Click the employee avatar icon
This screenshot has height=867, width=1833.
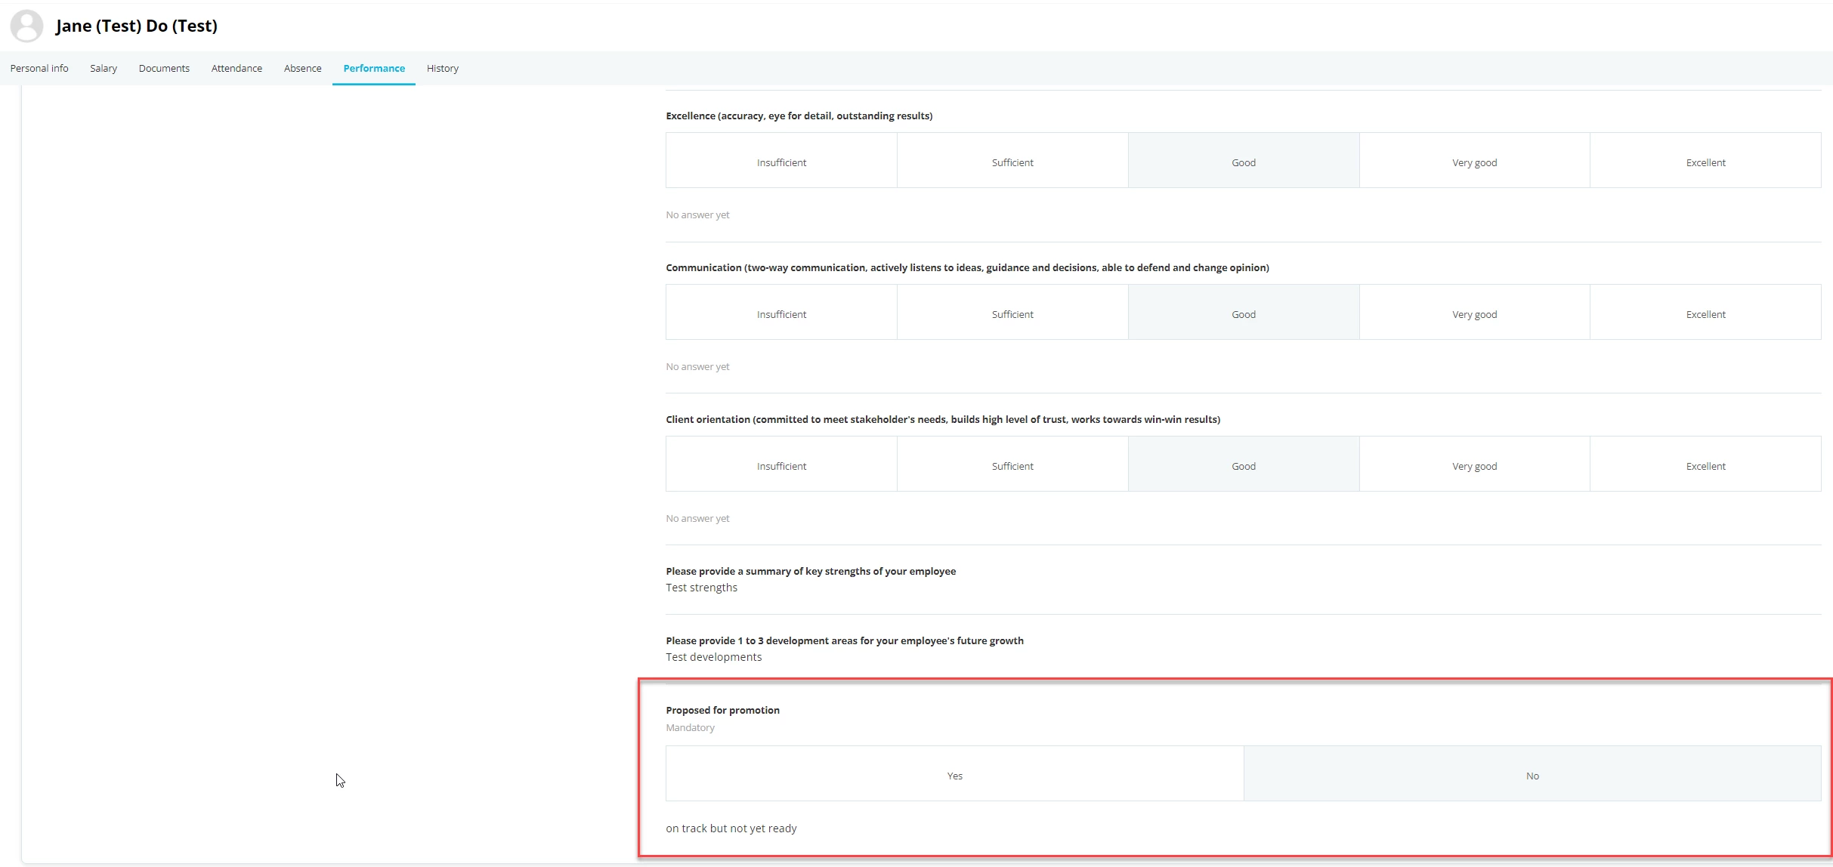coord(26,26)
